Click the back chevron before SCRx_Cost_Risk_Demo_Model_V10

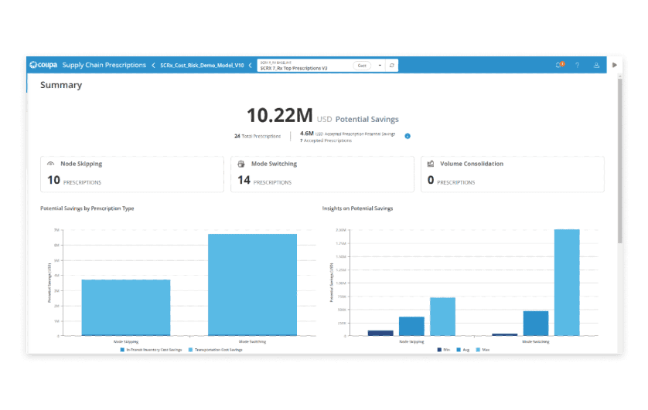pyautogui.click(x=153, y=65)
